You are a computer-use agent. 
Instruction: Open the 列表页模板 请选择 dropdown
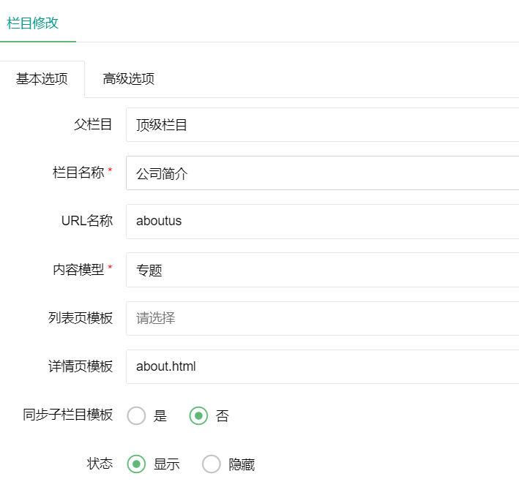coord(322,318)
